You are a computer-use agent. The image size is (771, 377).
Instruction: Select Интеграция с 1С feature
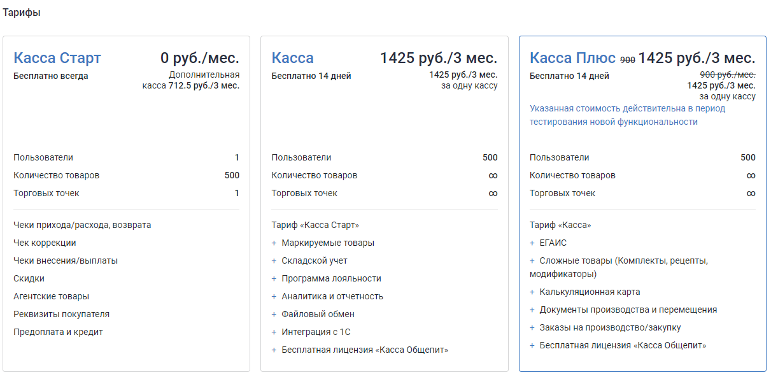(x=316, y=332)
